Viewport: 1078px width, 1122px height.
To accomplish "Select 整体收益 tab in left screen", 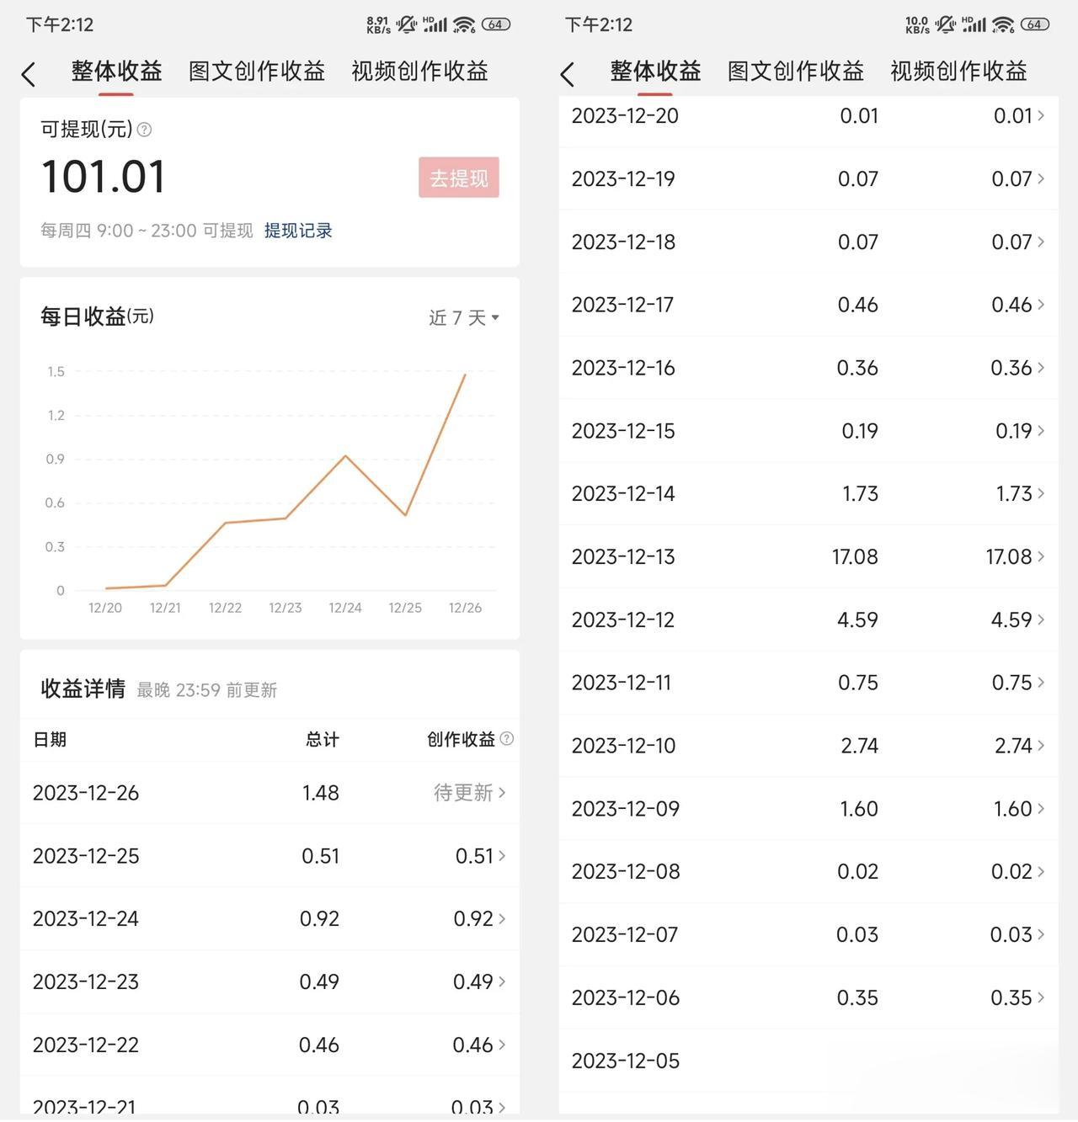I will (116, 72).
